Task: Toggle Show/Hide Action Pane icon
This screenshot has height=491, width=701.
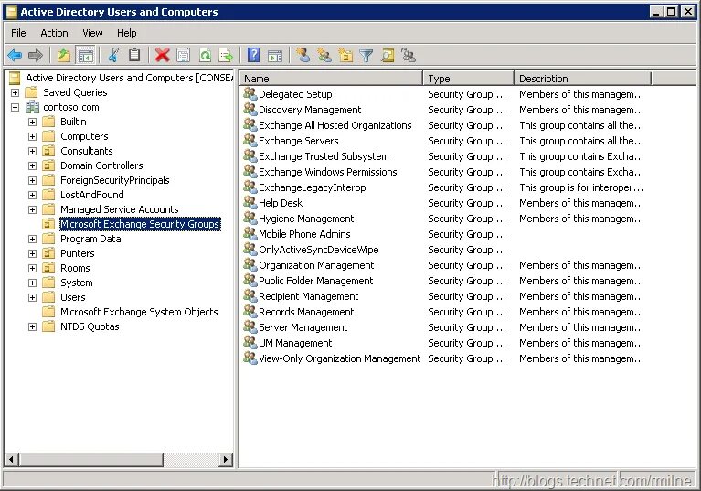Action: click(275, 56)
